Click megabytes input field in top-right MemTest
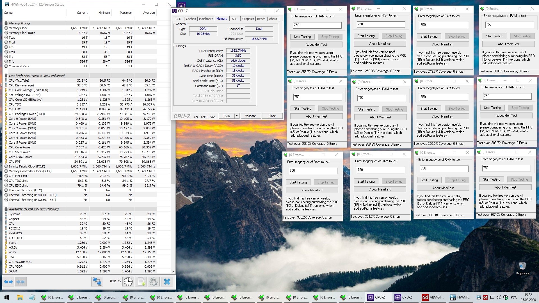The height and width of the screenshot is (303, 539). click(x=509, y=25)
